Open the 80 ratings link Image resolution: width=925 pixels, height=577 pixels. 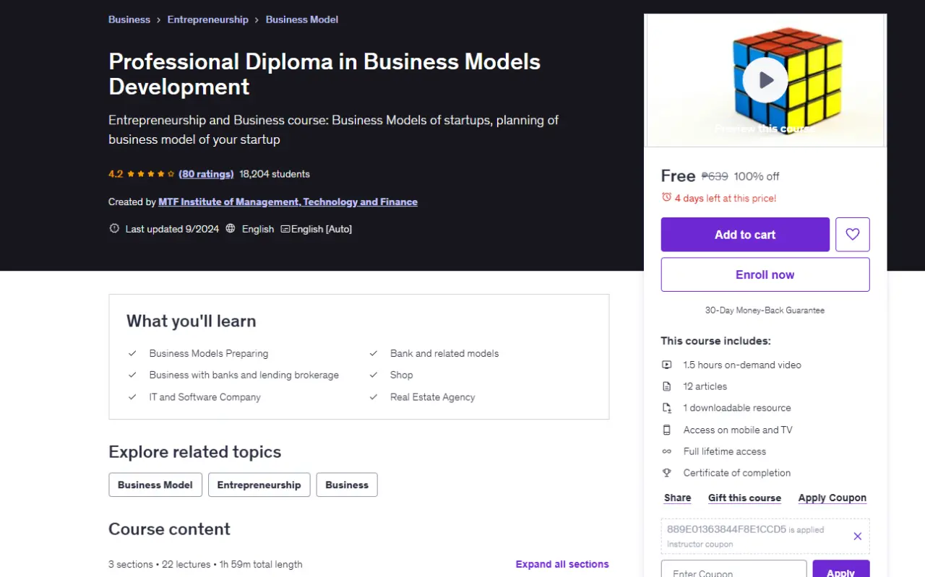[x=206, y=174]
